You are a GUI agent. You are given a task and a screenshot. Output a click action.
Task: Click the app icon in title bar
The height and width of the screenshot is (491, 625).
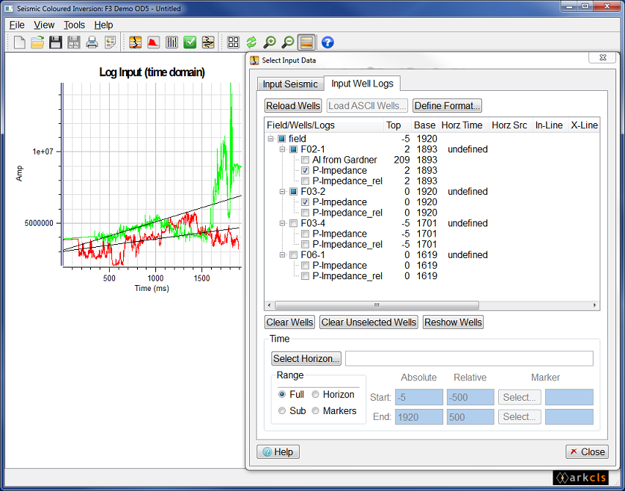[x=10, y=8]
